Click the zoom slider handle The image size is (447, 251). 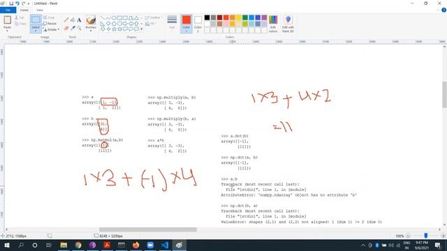point(425,236)
